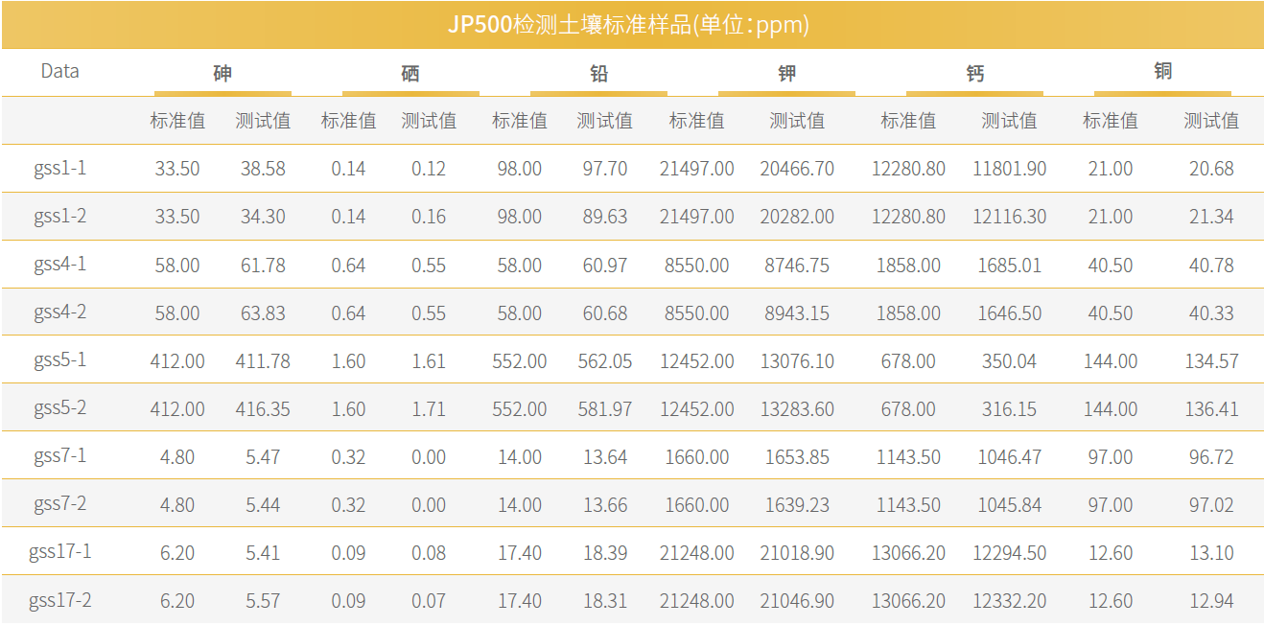Click the cell showing 12332.20
1264x625 pixels.
click(x=1010, y=601)
